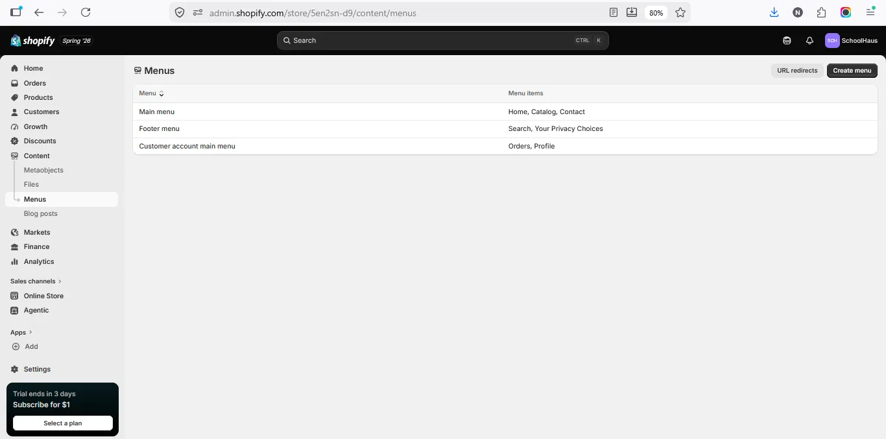Click the Settings gear icon

[x=15, y=369]
